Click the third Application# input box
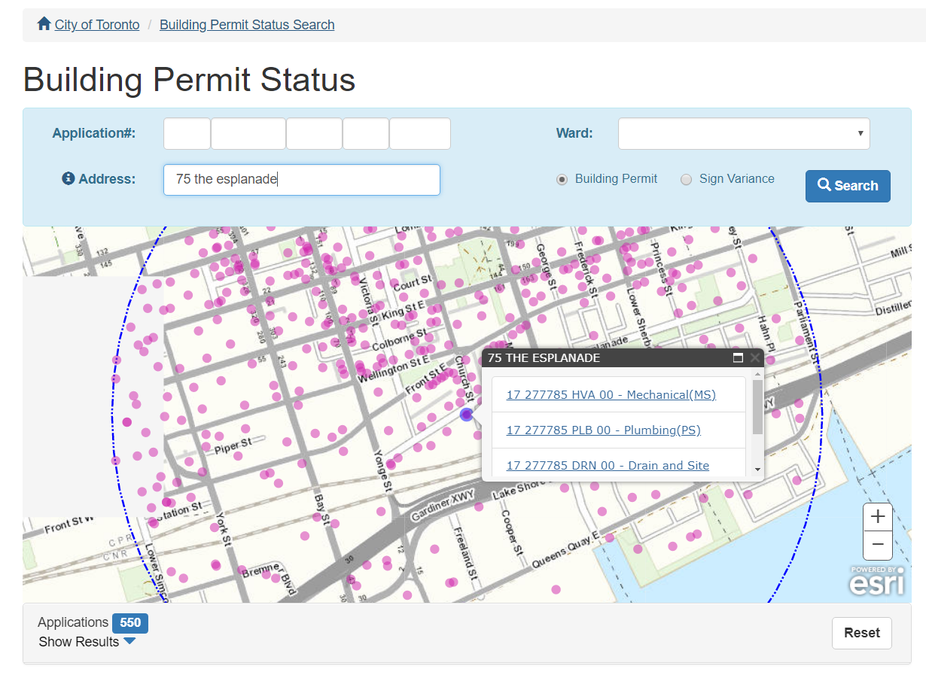 point(314,134)
